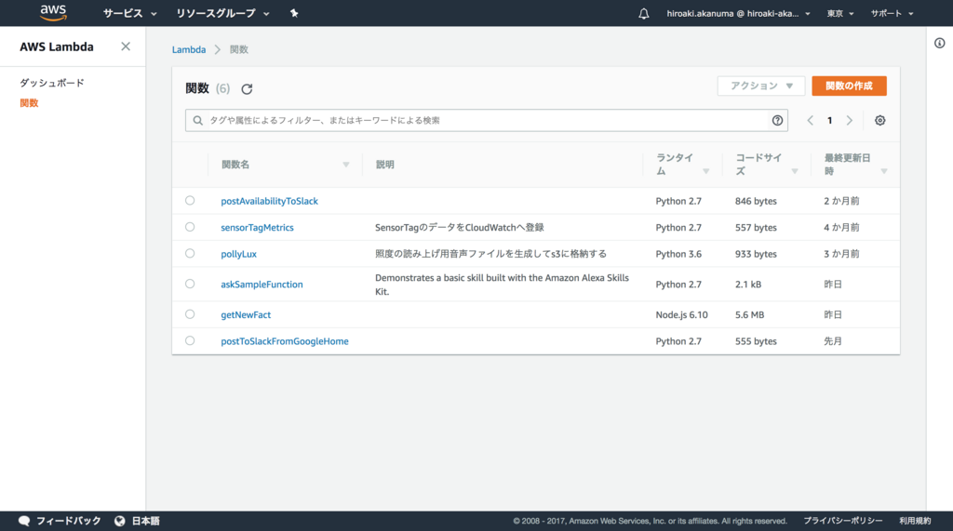Open the リソースグループ menu
Image resolution: width=953 pixels, height=531 pixels.
click(222, 13)
